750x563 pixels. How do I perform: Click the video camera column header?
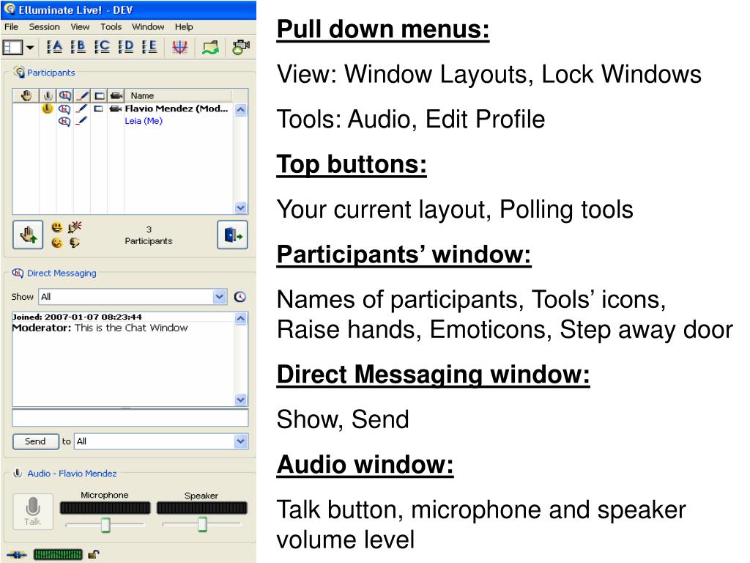(x=116, y=95)
